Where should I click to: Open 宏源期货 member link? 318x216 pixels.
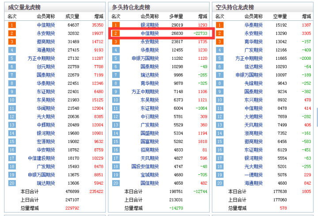(x=46, y=142)
